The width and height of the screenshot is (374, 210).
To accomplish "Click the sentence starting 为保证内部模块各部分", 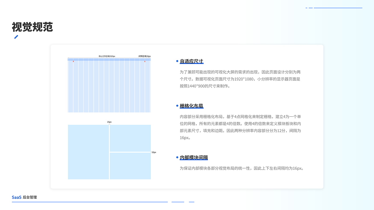I will pos(242,168).
